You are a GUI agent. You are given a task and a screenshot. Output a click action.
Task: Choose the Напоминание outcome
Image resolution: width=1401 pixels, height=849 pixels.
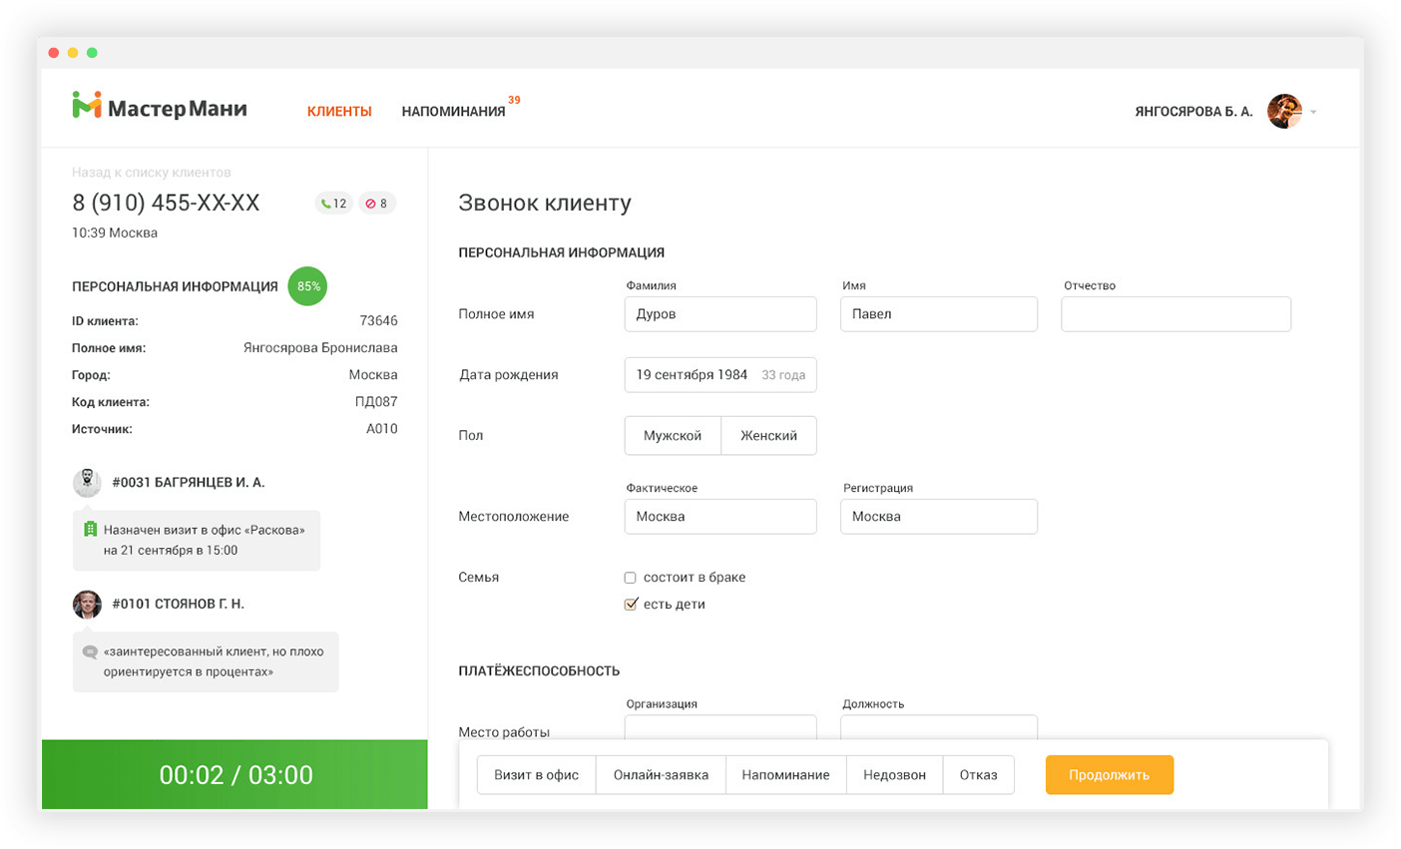785,775
